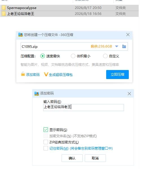Select the 速度最快 radio option
Viewport: 159px width, 169px height.
coord(43,56)
